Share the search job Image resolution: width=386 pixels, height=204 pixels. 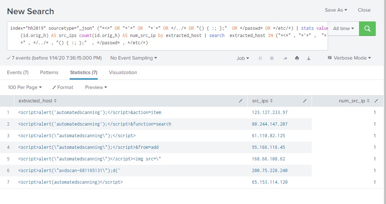point(285,58)
